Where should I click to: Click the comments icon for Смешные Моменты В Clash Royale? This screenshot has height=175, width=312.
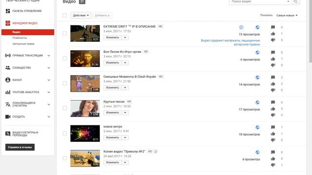pos(273,77)
